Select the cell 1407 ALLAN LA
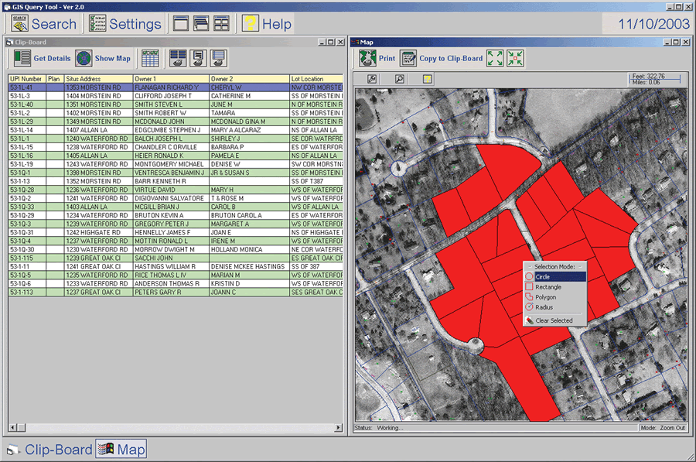The image size is (696, 462). [x=98, y=130]
